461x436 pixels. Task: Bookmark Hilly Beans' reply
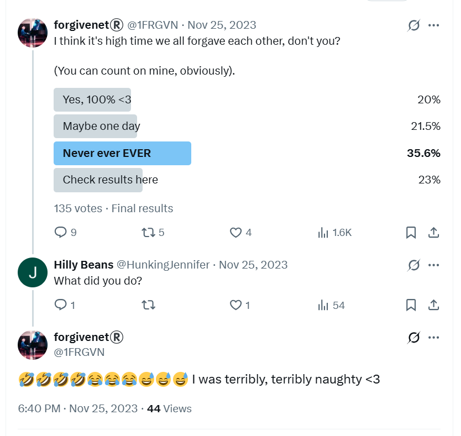[x=411, y=305]
